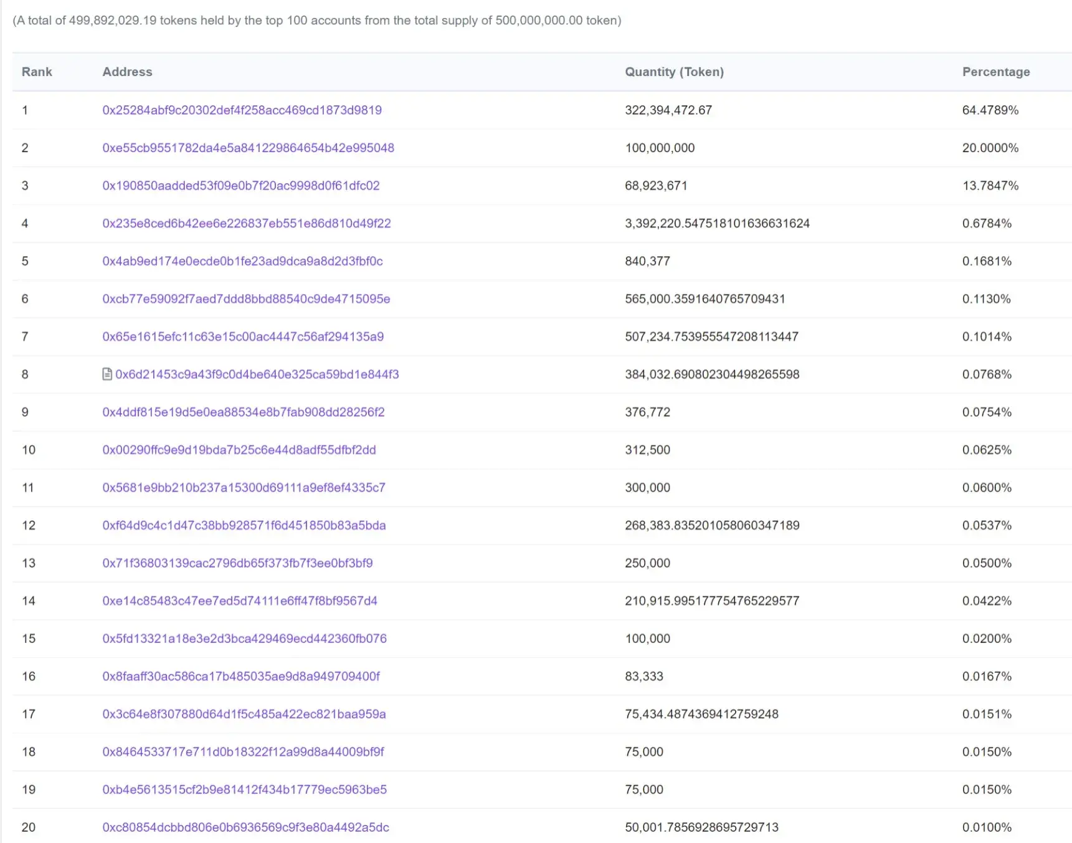Select percentage 0.0754%

click(x=987, y=412)
